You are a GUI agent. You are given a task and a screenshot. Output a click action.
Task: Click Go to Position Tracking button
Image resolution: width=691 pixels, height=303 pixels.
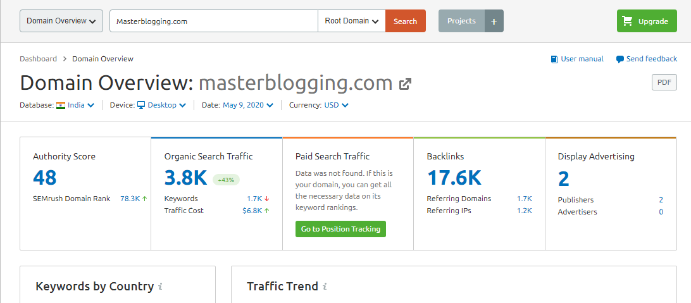(x=340, y=229)
